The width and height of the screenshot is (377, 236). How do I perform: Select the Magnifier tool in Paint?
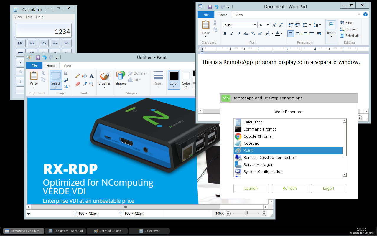pyautogui.click(x=92, y=84)
